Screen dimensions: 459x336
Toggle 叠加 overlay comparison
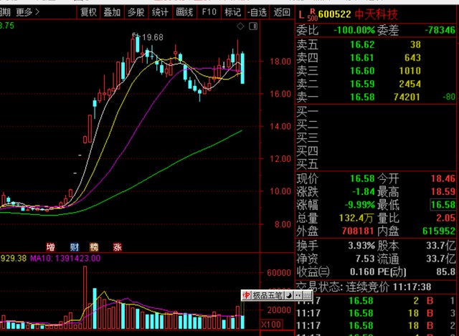(x=112, y=11)
